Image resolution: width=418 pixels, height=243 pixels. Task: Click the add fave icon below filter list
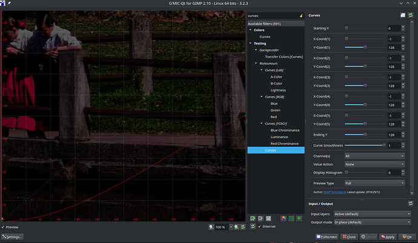(253, 218)
